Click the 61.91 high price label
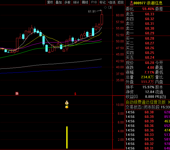 tap(92, 11)
